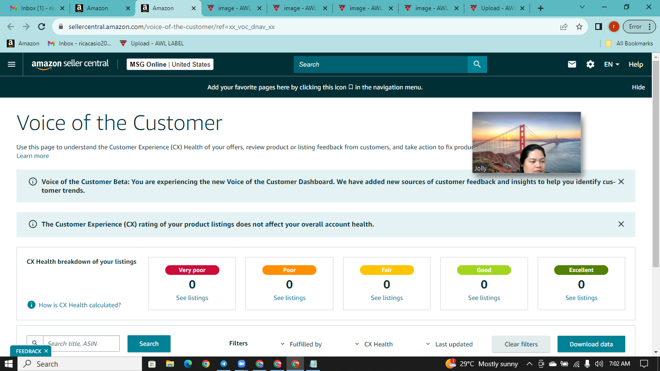Expand the Fulfilled by filter
Viewport: 660px width, 371px height.
click(301, 344)
